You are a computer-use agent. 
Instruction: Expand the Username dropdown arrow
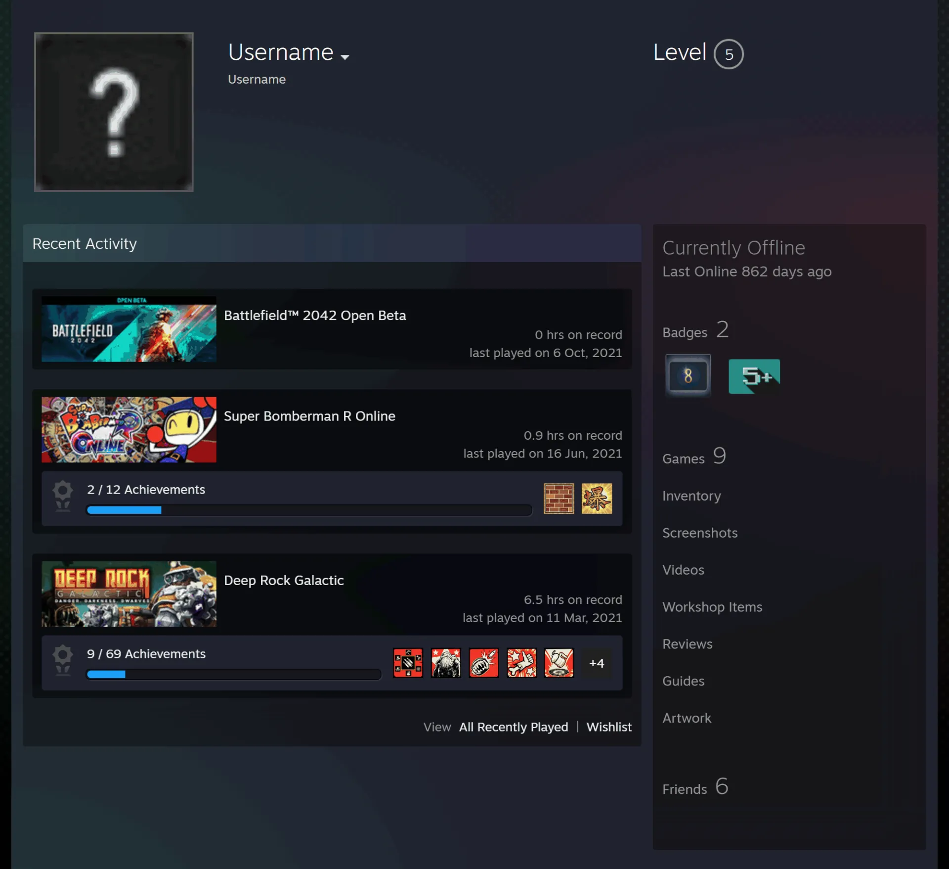[345, 57]
